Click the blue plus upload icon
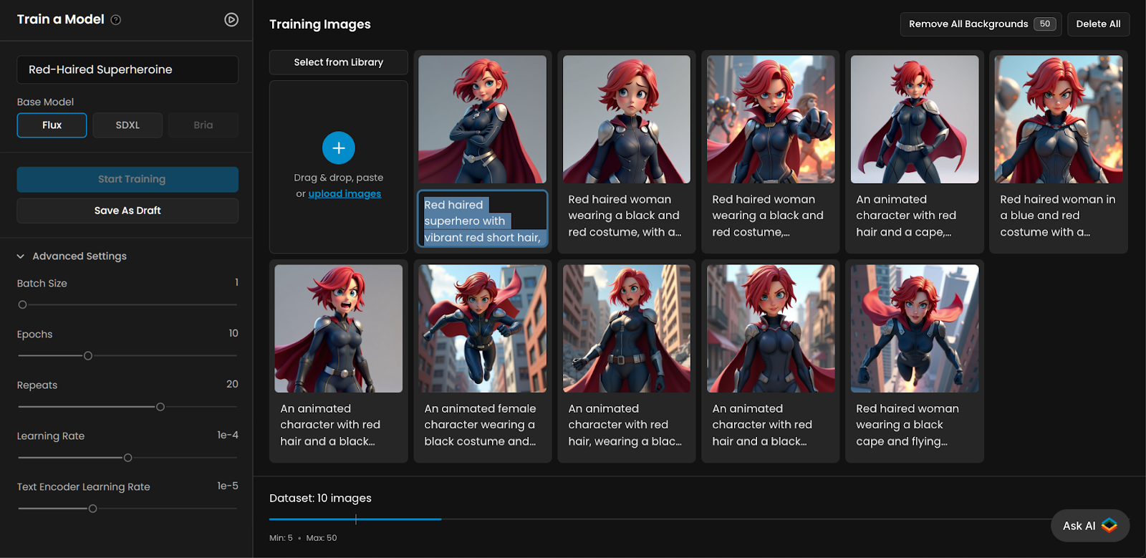1146x558 pixels. [x=339, y=148]
